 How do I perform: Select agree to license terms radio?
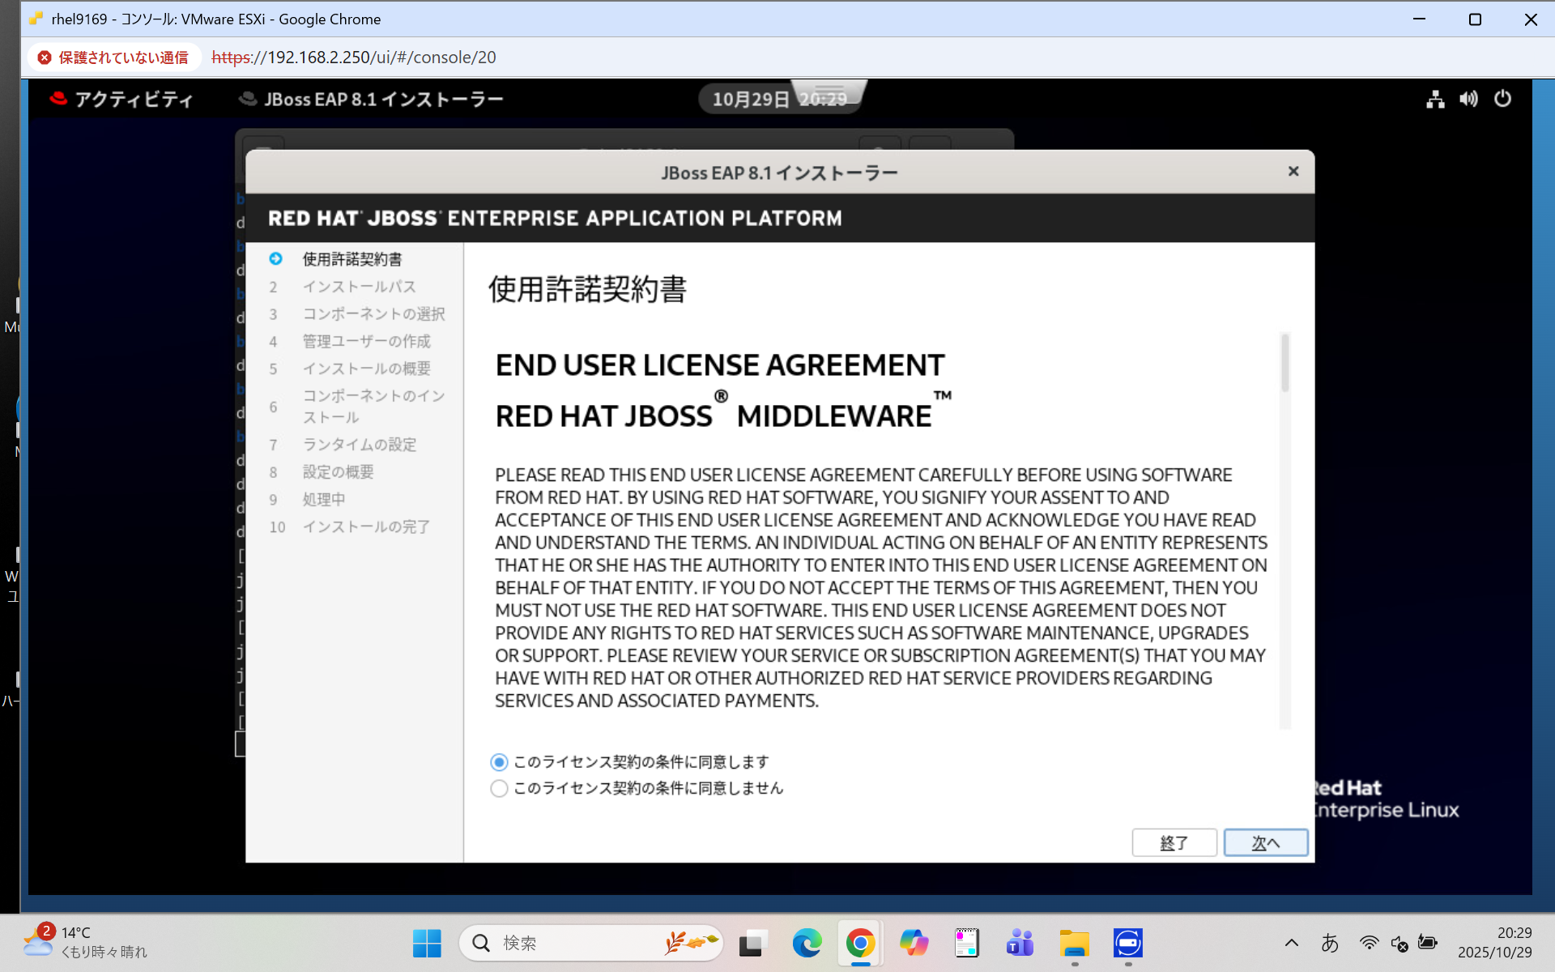499,762
